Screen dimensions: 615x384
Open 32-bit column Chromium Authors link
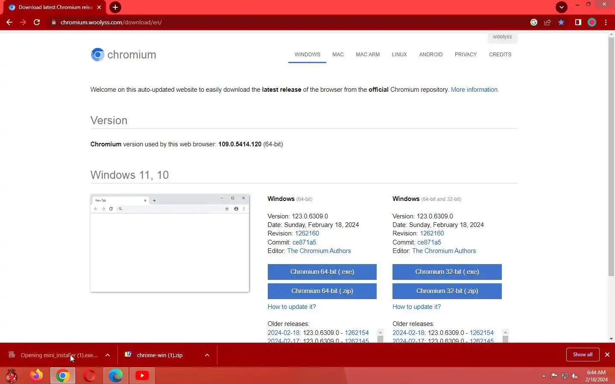click(444, 251)
